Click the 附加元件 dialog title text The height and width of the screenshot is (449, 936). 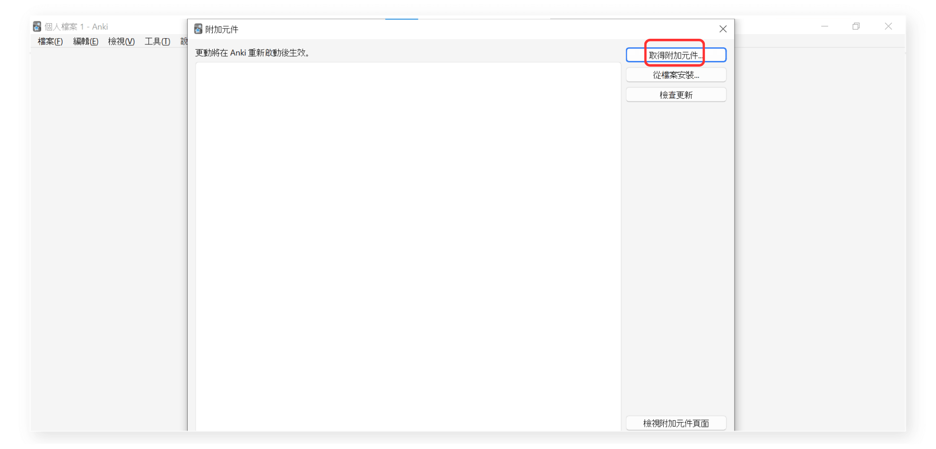pos(222,29)
